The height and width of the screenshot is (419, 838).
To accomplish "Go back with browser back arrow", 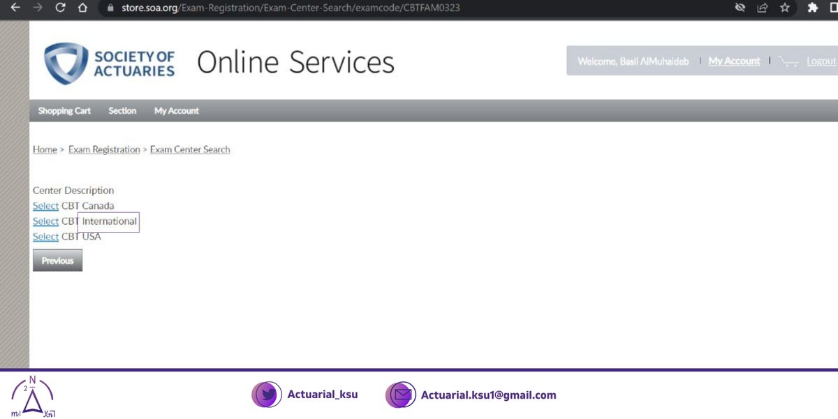I will 15,8.
